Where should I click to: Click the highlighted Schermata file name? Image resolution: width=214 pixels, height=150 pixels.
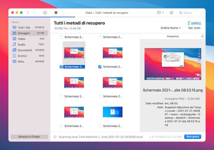pyautogui.click(x=74, y=67)
